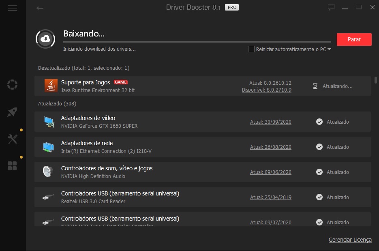Click the Java icon for Suporte para Jogos
This screenshot has height=251, width=379.
pyautogui.click(x=51, y=86)
